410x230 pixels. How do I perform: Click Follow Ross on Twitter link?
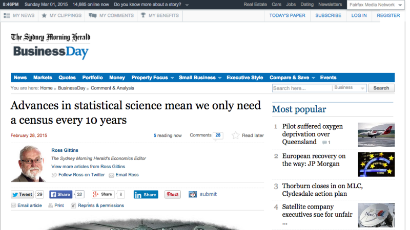click(x=81, y=175)
